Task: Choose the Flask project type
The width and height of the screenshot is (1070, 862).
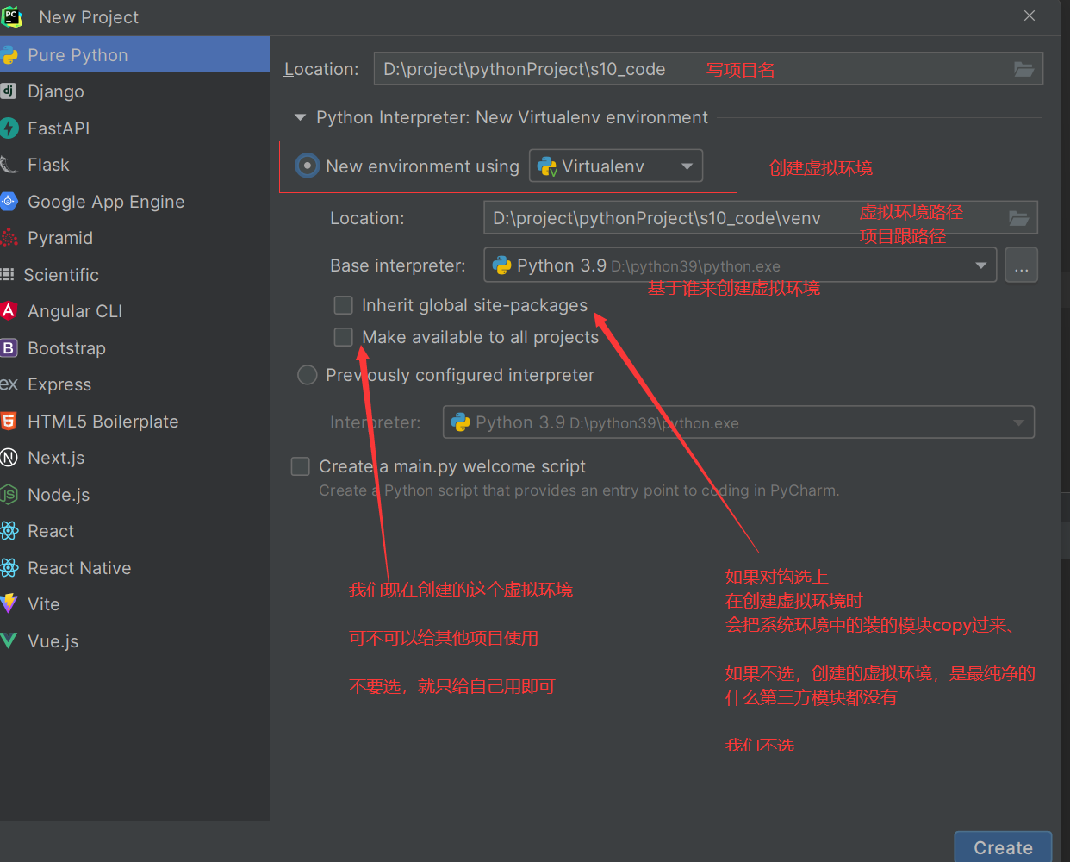Action: (134, 165)
